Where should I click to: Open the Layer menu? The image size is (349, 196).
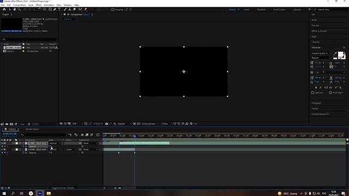(31, 5)
